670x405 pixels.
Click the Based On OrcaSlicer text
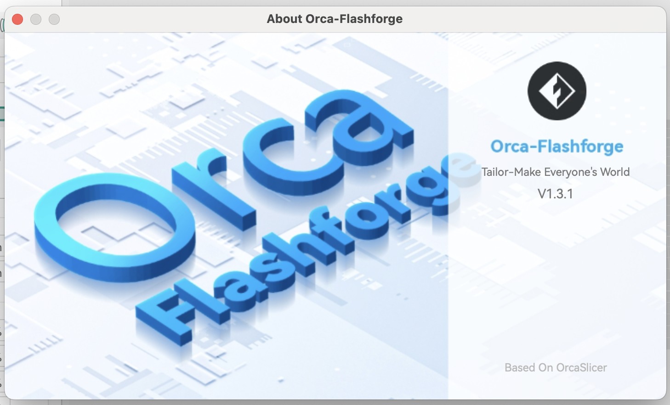[556, 367]
